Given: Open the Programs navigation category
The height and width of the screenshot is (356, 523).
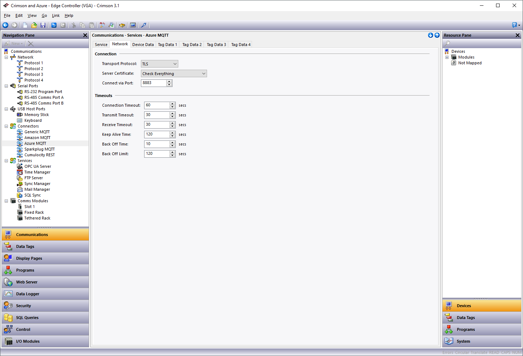Looking at the screenshot, I should pos(45,270).
